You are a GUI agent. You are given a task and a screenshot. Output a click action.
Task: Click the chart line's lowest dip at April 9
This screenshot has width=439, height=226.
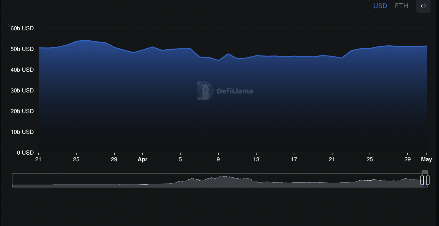pyautogui.click(x=218, y=60)
